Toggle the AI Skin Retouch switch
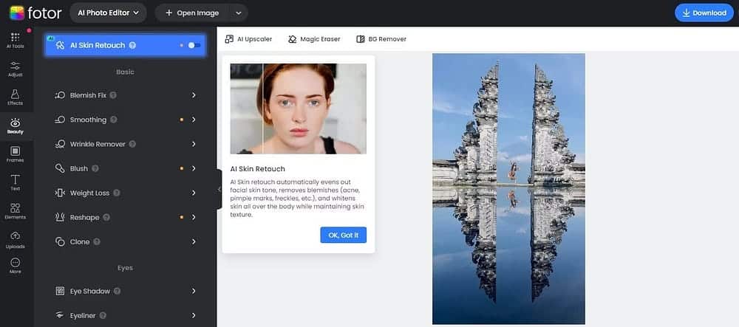This screenshot has width=739, height=327. coord(194,45)
